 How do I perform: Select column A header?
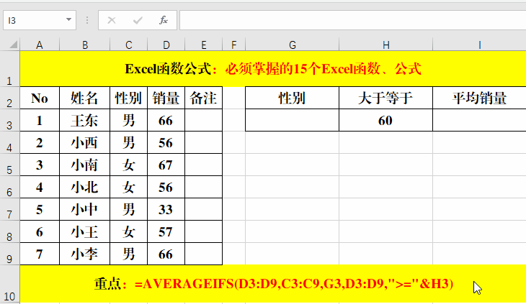coord(40,45)
